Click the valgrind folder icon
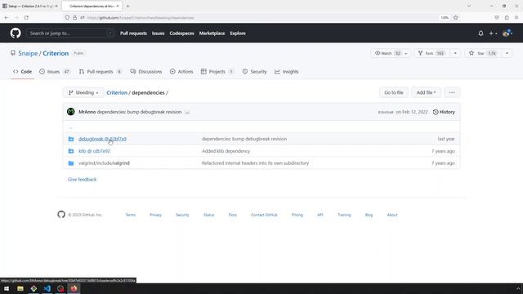This screenshot has width=523, height=294. [71, 163]
